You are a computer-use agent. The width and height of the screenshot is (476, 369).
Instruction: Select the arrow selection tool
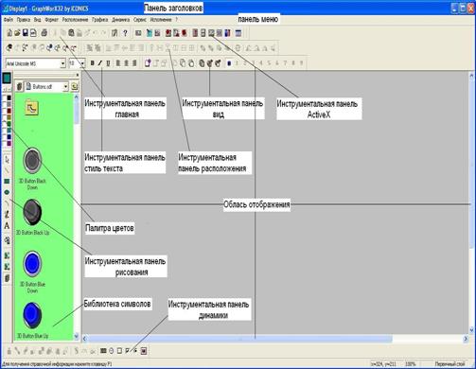[x=7, y=160]
